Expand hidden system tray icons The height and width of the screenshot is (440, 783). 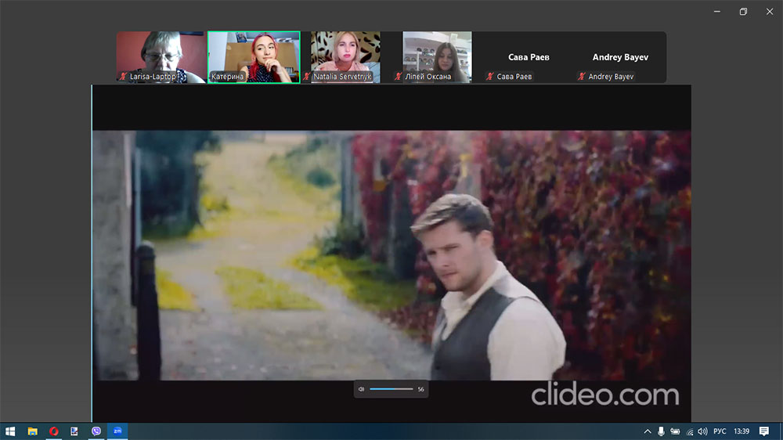pyautogui.click(x=648, y=431)
